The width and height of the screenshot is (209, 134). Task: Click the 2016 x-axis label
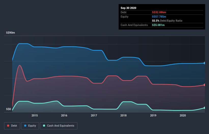[64, 115]
